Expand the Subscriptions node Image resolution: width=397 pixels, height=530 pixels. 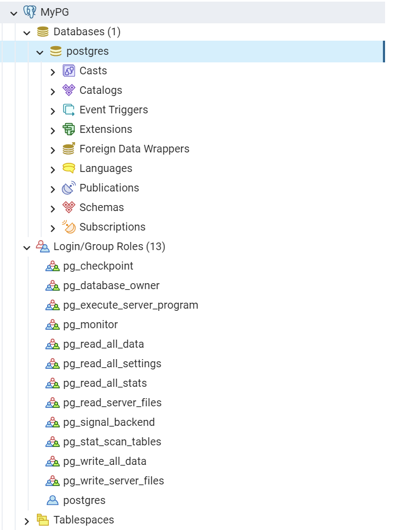(x=53, y=228)
